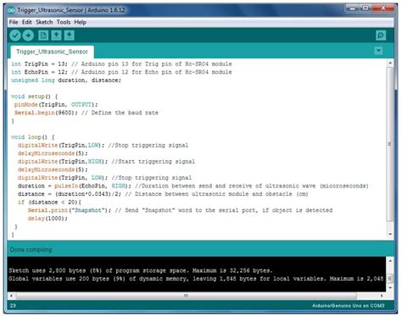Click 'unsigned long duration, distance;' line
The width and height of the screenshot is (402, 317).
pos(66,81)
